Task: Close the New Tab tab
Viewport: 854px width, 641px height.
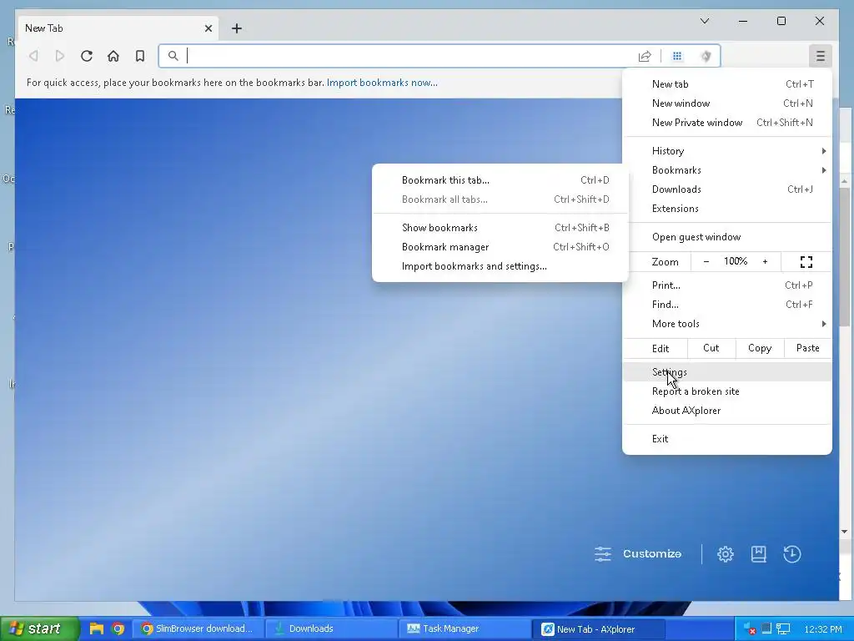Action: (x=208, y=28)
